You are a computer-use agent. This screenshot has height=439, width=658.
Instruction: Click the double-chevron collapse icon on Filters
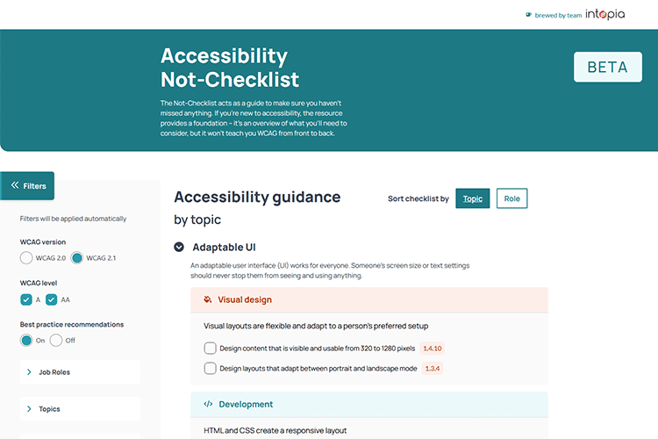tap(14, 186)
